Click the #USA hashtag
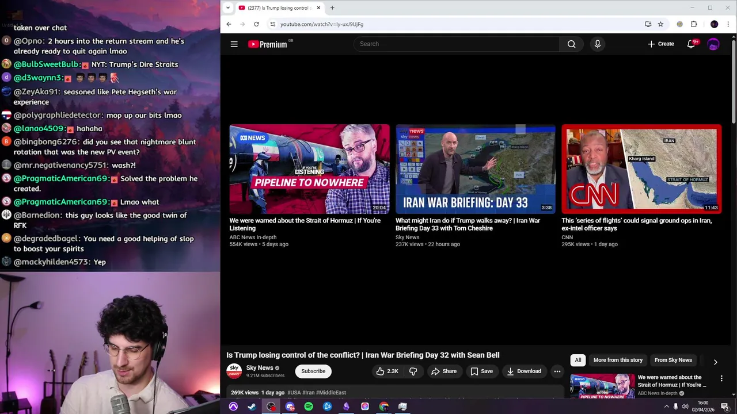 (294, 393)
